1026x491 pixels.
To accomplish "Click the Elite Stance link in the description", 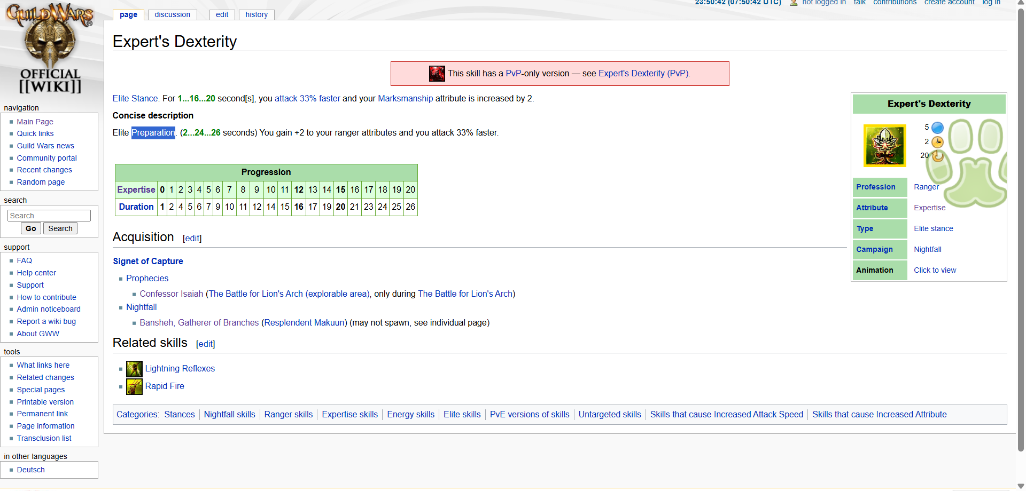I will pyautogui.click(x=135, y=98).
